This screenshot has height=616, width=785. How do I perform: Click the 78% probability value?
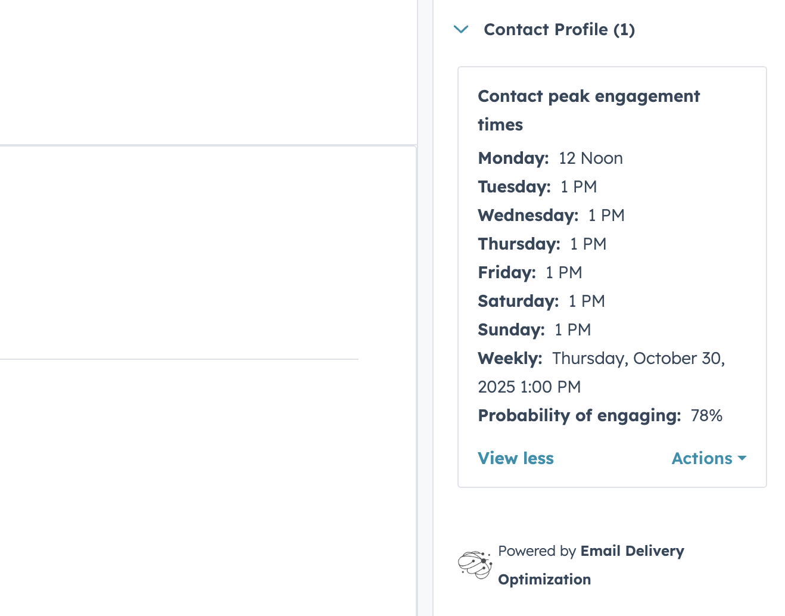pyautogui.click(x=706, y=415)
